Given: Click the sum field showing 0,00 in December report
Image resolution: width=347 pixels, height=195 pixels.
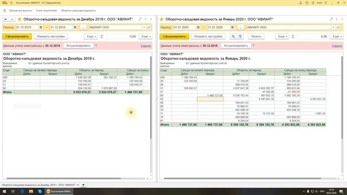Looking at the screenshot, I should [121, 36].
